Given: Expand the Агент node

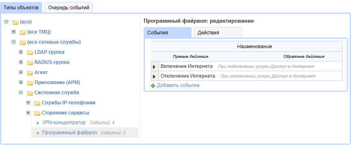Looking at the screenshot, I should point(21,72).
